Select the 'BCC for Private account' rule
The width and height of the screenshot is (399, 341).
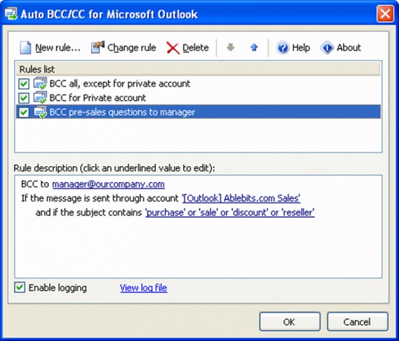[97, 98]
